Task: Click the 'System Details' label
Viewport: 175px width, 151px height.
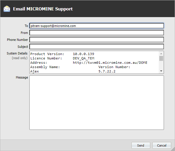Action: coord(17,53)
